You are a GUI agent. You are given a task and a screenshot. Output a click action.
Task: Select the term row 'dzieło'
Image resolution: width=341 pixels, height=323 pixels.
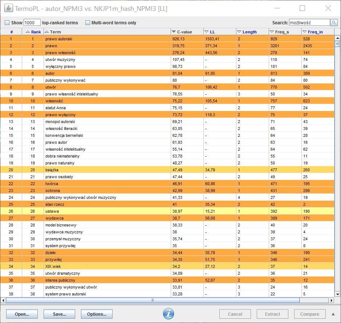click(167, 252)
